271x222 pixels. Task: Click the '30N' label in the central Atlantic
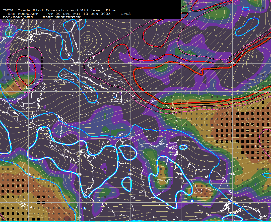(x=156, y=35)
